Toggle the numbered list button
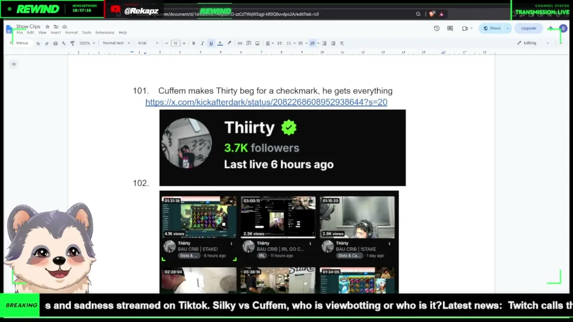The height and width of the screenshot is (322, 573). coord(312,43)
